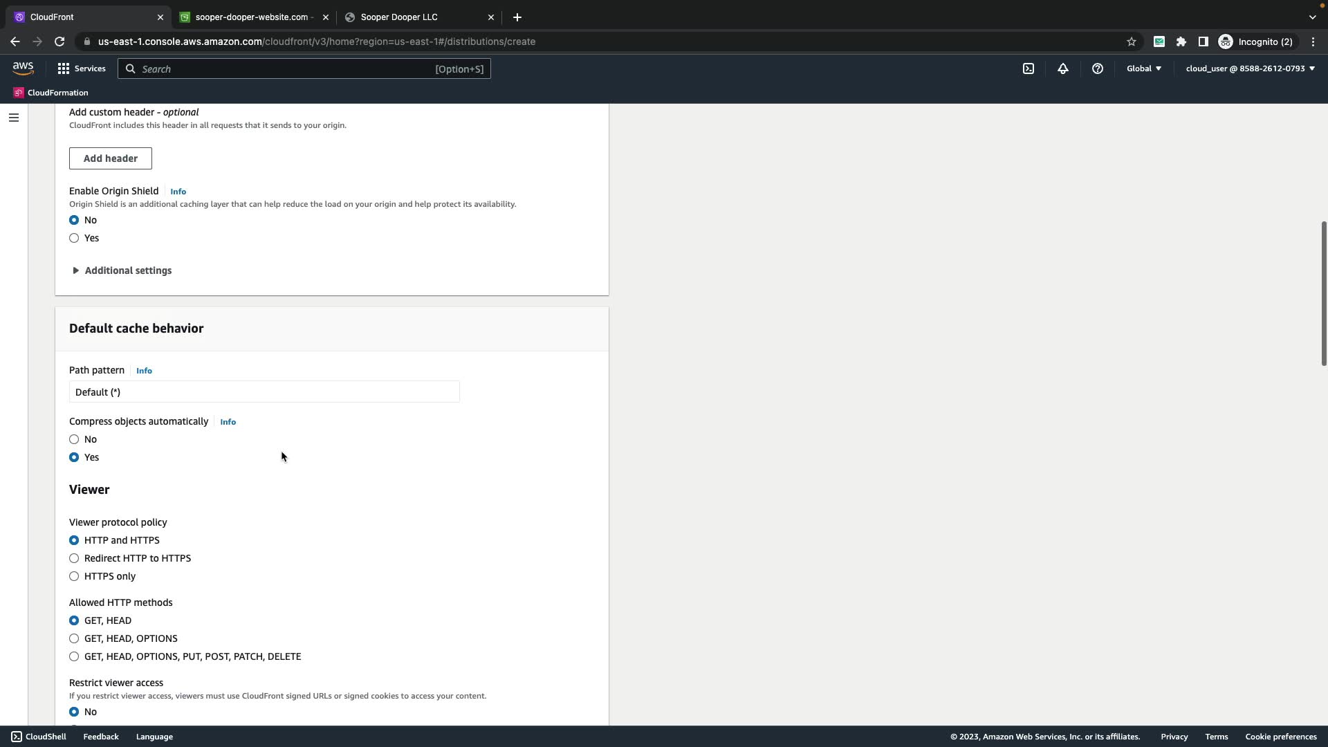Toggle the hamburger side navigation menu
Screen dimensions: 1328x747
[14, 118]
